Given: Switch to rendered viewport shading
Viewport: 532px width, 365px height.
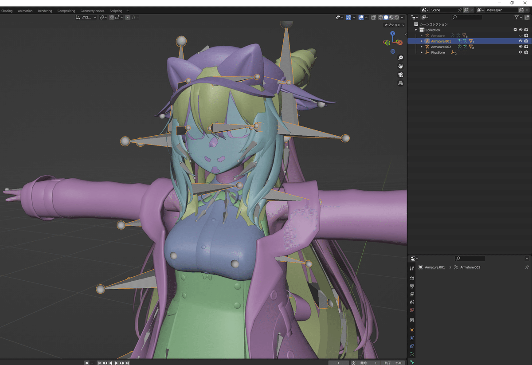Looking at the screenshot, I should click(396, 17).
